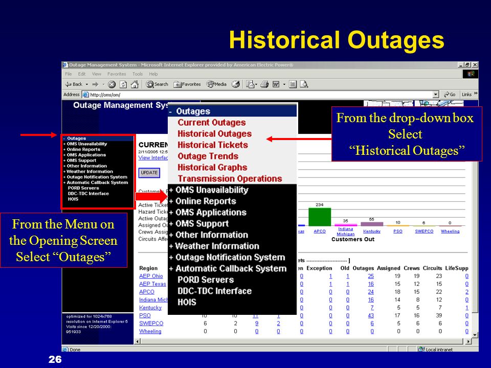Click the Print toolbar icon

264,84
